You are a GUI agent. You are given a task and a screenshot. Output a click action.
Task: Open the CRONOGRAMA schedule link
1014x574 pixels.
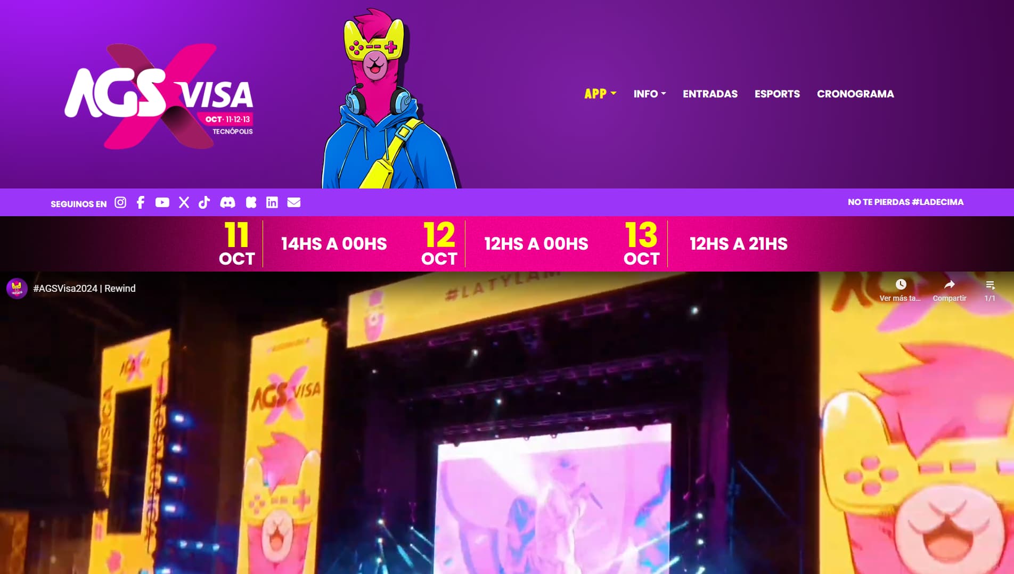[x=855, y=94]
